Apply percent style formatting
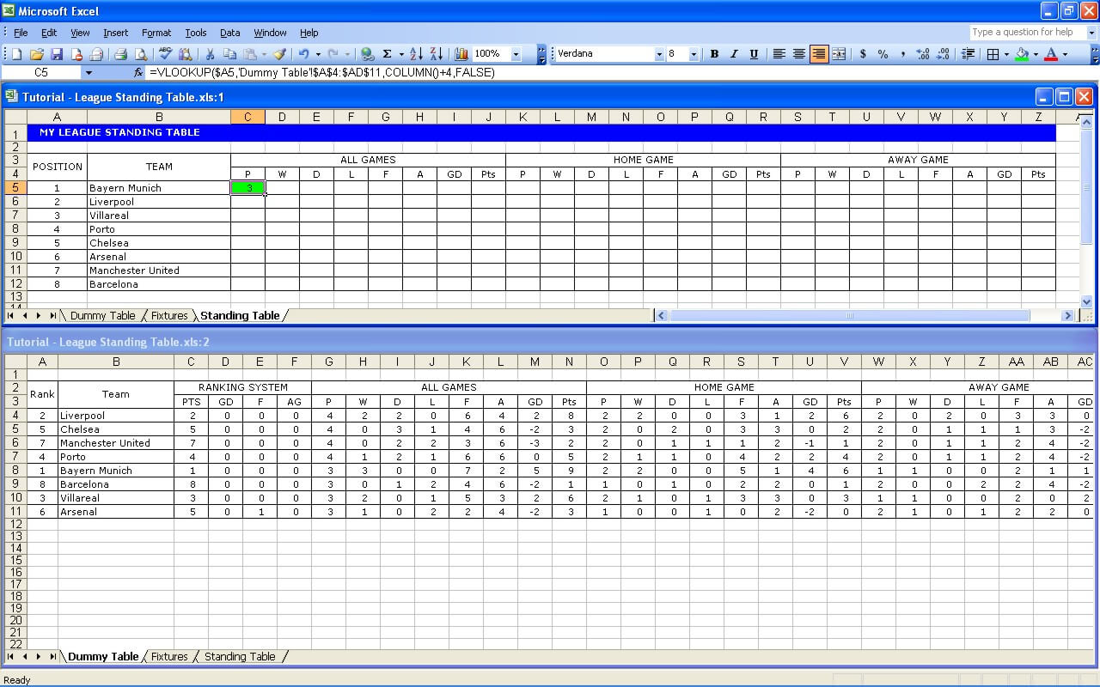 tap(883, 54)
